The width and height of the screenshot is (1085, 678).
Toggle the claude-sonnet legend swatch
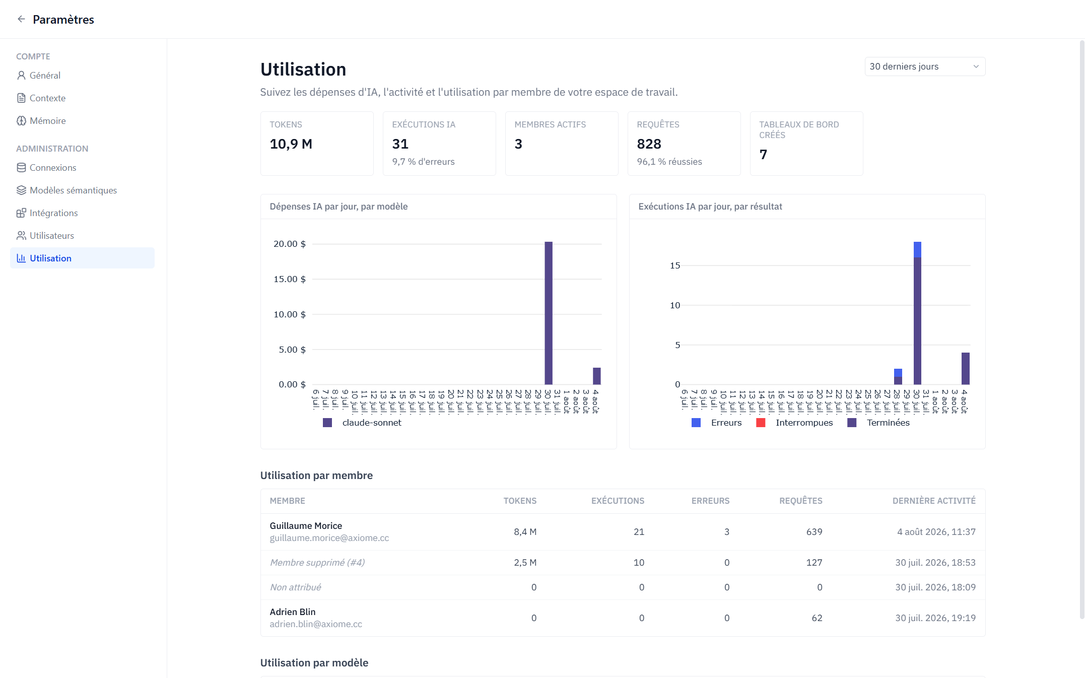click(327, 423)
